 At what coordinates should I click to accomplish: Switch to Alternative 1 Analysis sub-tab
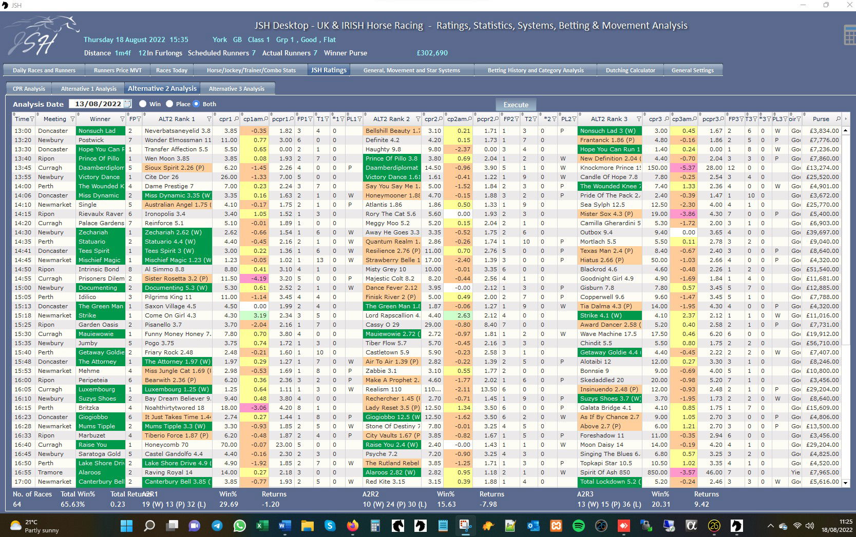[89, 89]
